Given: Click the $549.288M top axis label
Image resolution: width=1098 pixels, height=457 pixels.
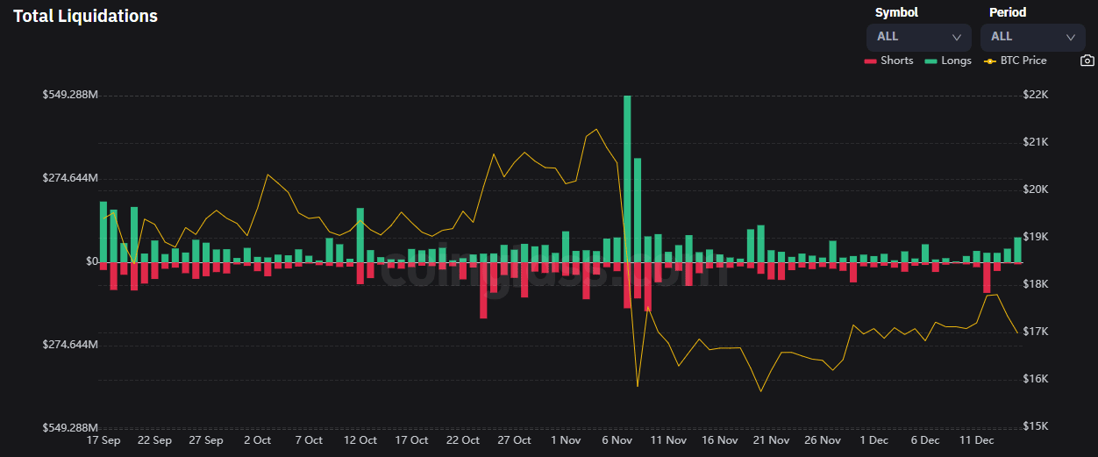Looking at the screenshot, I should (70, 95).
